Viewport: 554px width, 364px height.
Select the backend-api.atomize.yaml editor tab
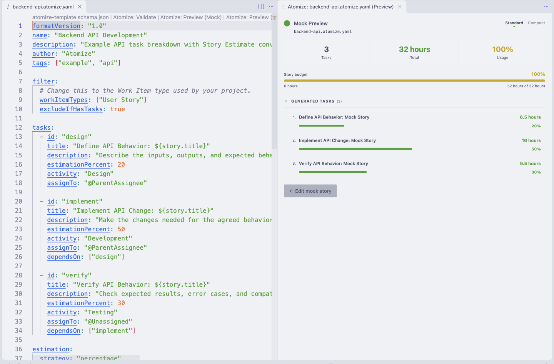click(x=43, y=7)
